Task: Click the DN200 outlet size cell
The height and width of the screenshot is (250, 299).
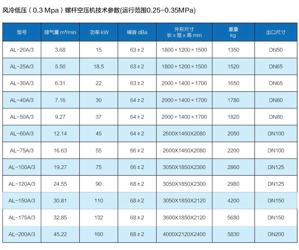Action: [276, 234]
